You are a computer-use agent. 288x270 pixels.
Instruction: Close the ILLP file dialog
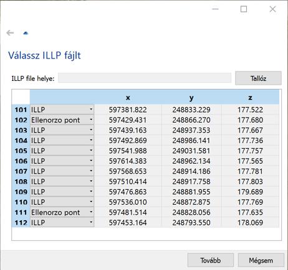click(272, 9)
